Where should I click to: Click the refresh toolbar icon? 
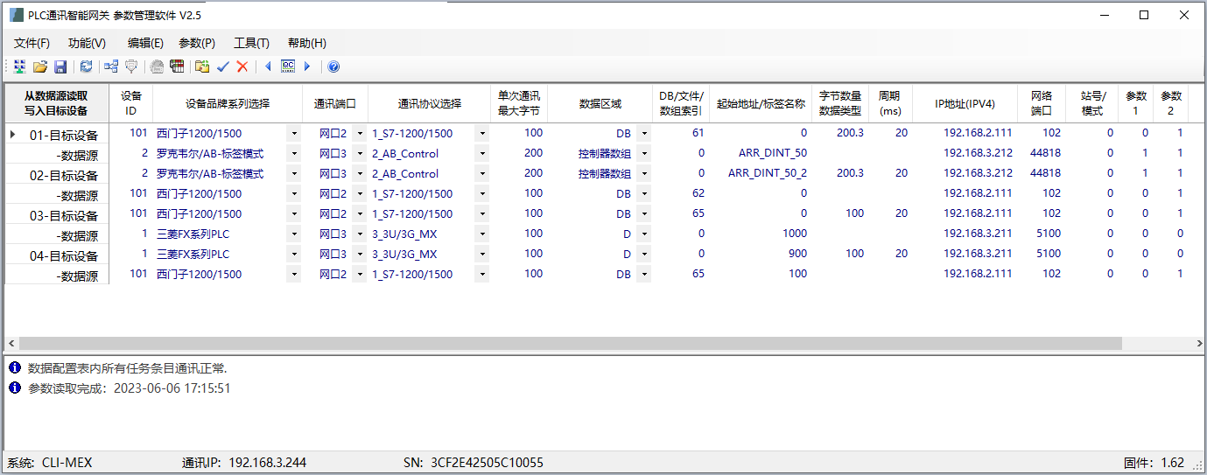pos(86,66)
